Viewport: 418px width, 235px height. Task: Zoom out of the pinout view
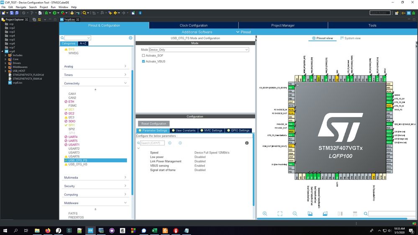pos(295,214)
